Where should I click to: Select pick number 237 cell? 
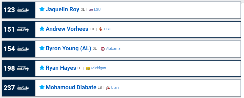coord(18,88)
